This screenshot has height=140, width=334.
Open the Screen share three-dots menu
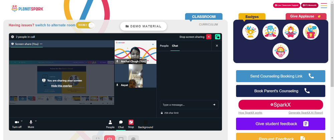pos(41,44)
